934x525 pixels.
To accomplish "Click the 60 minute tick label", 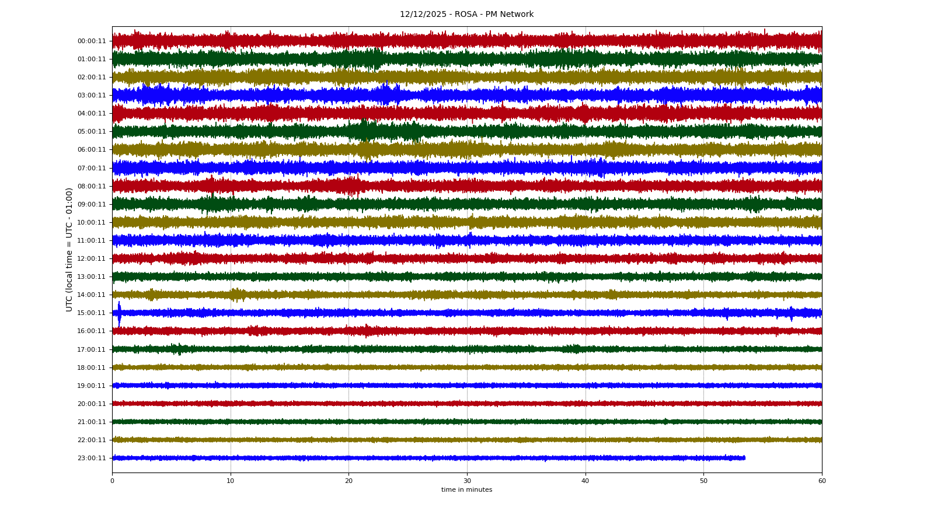I will point(822,481).
